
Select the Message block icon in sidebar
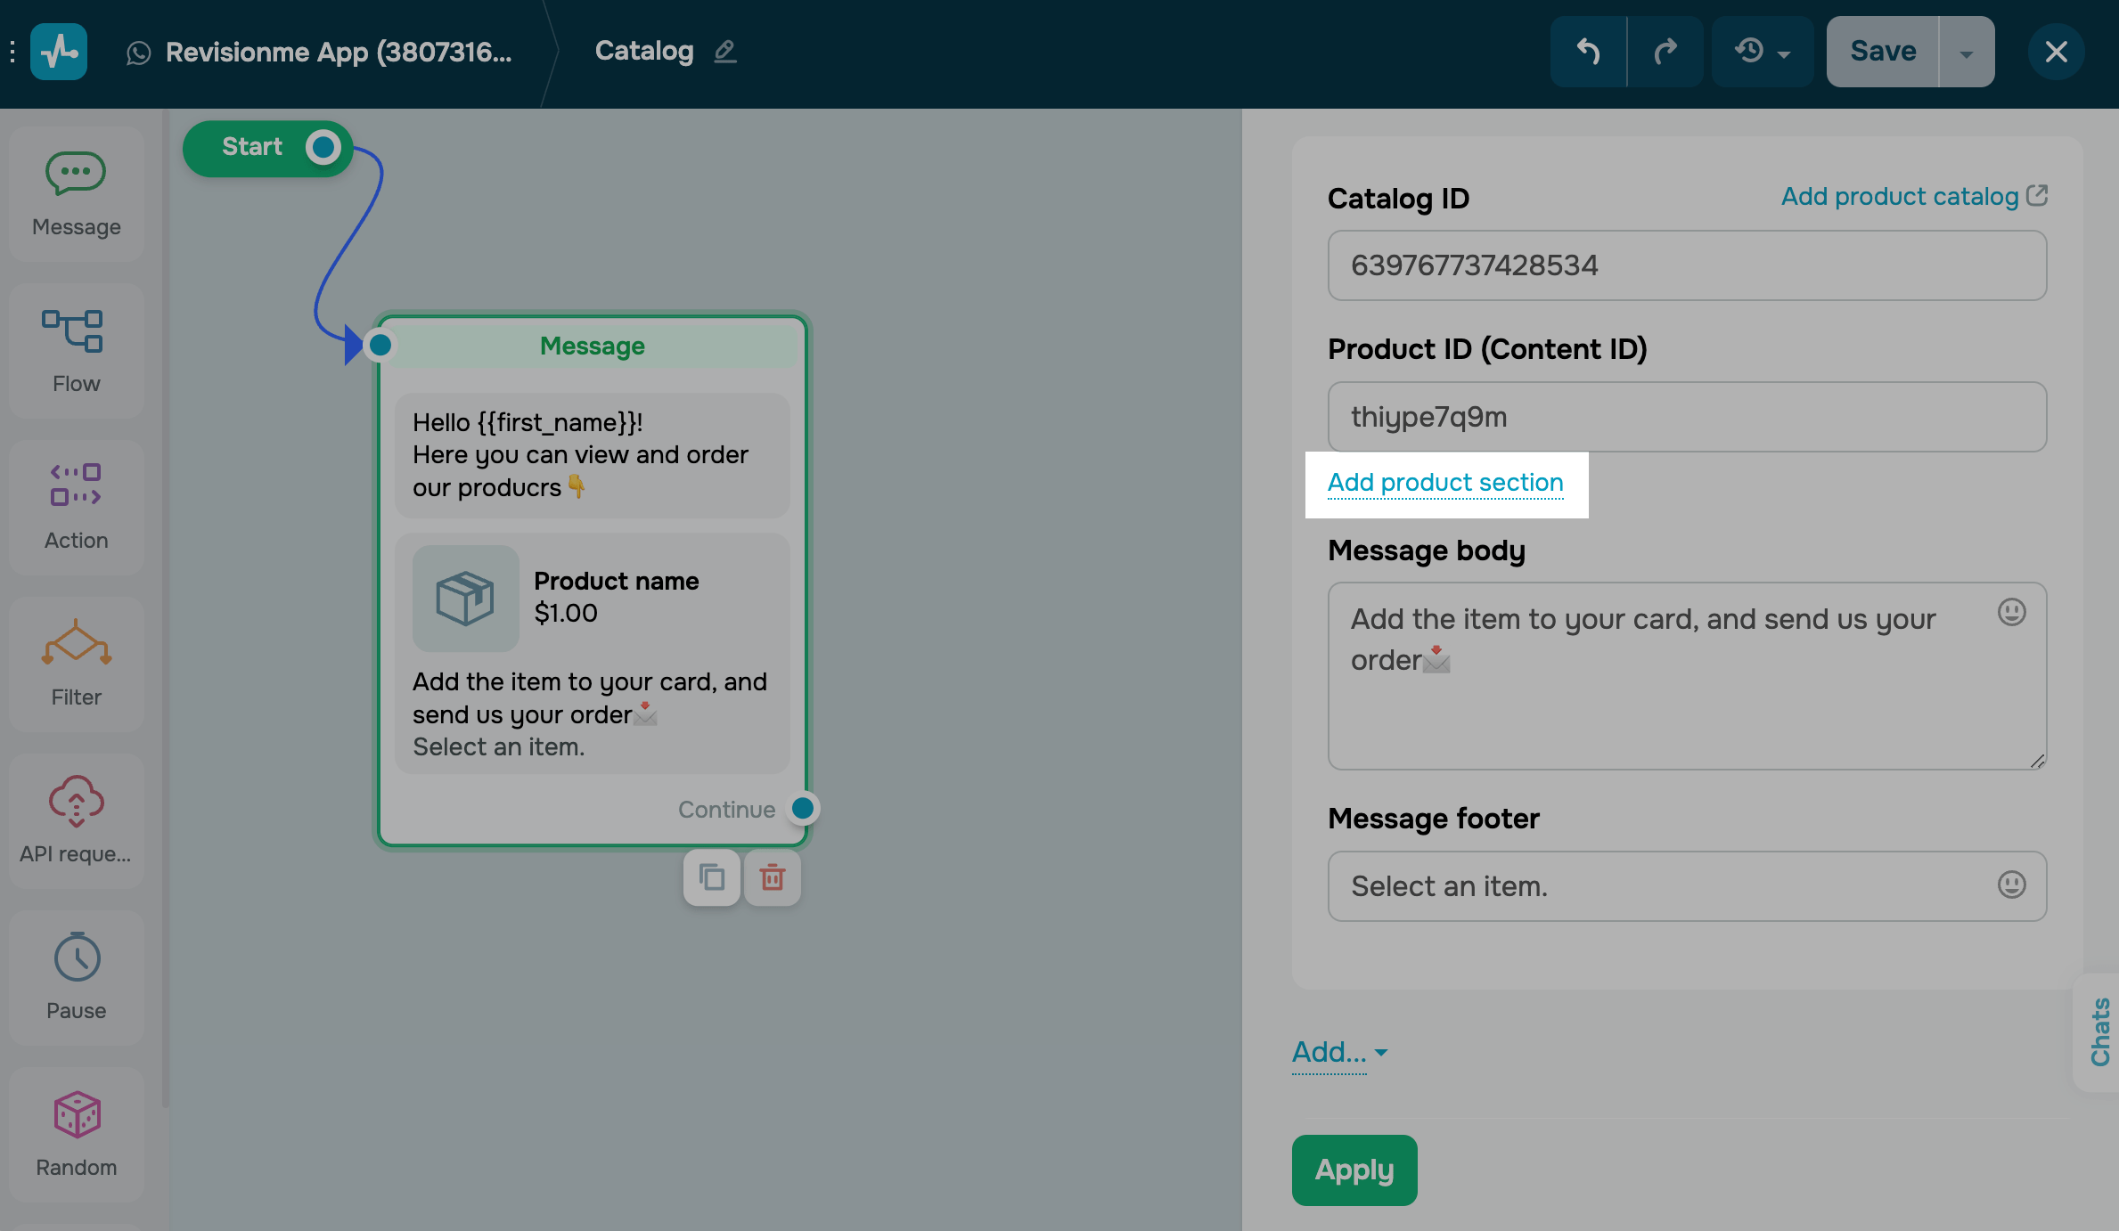point(76,174)
